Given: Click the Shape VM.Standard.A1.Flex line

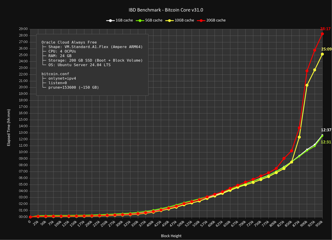Looking at the screenshot, I should click(92, 47).
